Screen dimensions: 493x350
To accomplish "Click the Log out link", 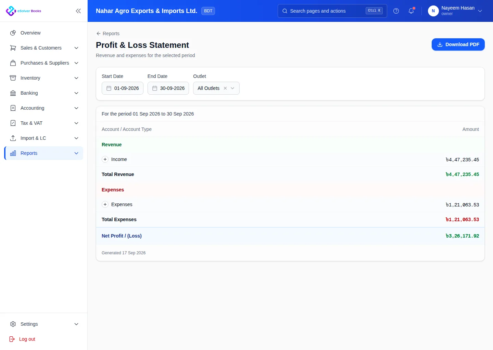I will click(x=27, y=339).
